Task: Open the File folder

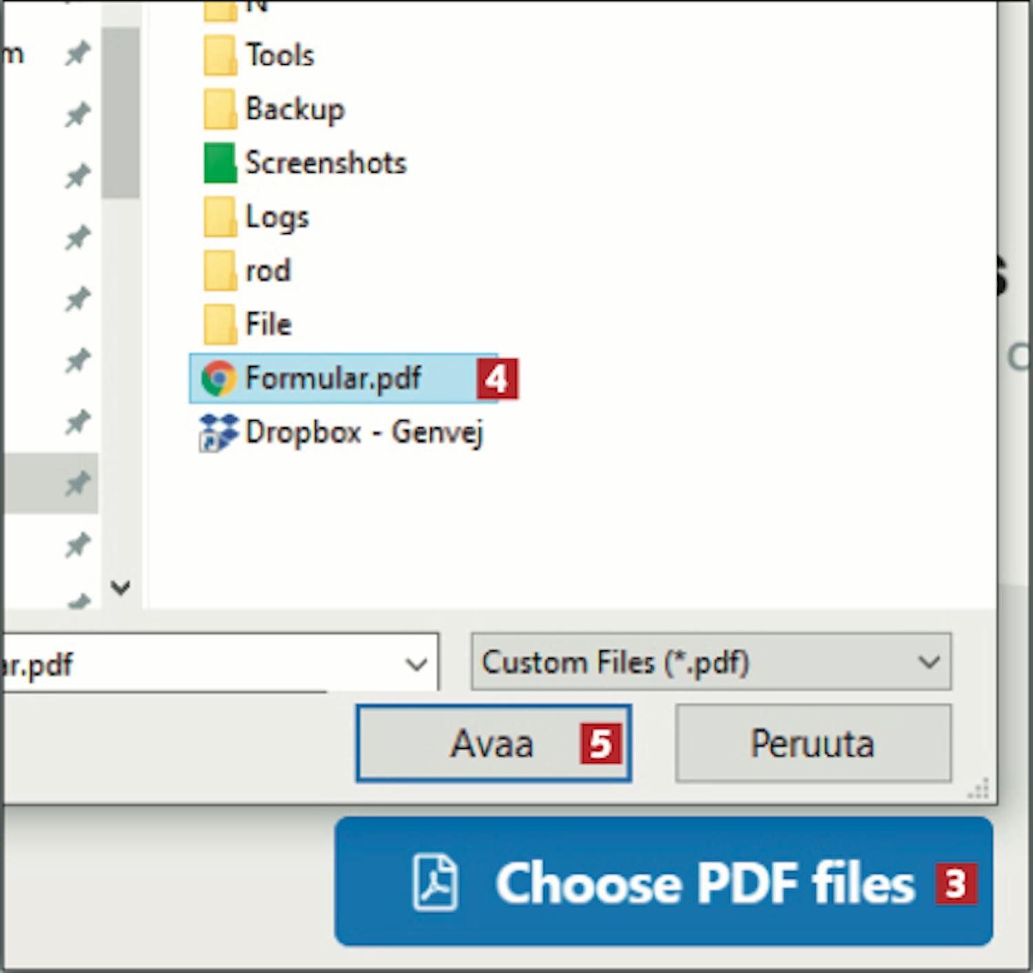Action: click(x=268, y=324)
